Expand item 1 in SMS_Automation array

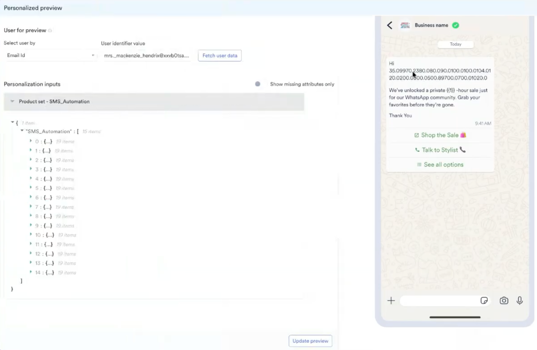(31, 150)
